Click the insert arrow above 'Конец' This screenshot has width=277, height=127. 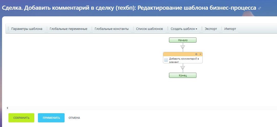point(182,68)
